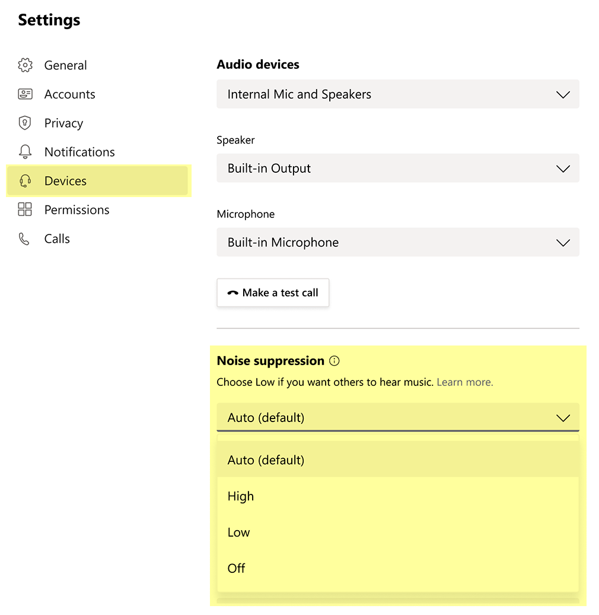Click the Devices headset icon
The image size is (599, 615).
25,181
